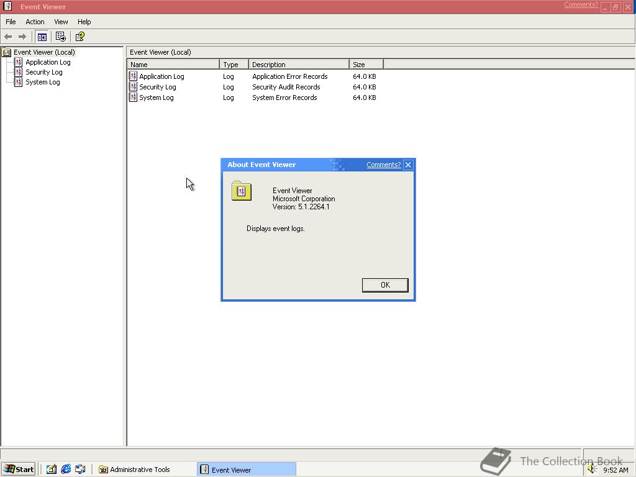
Task: Select System Log in the tree
Action: tap(43, 82)
